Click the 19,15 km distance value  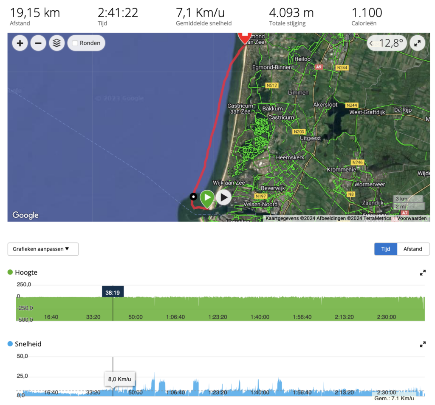pyautogui.click(x=35, y=13)
